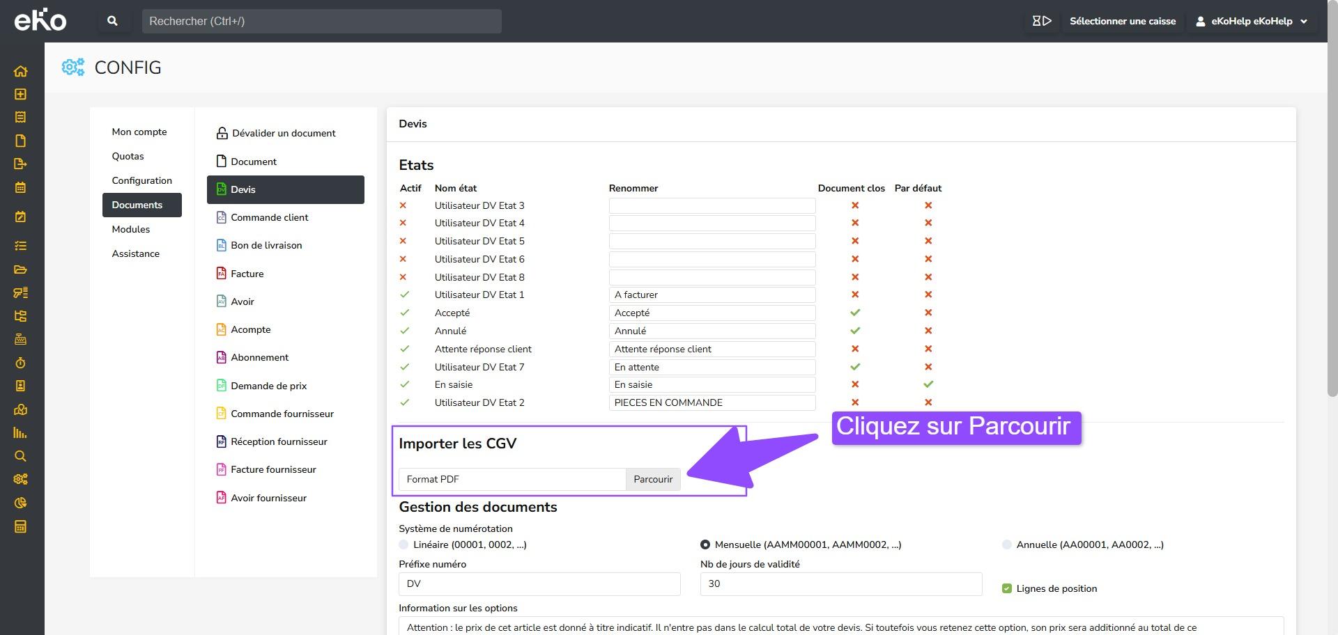The image size is (1338, 635).
Task: Open the stopwatch icon in left sidebar
Action: pos(20,363)
